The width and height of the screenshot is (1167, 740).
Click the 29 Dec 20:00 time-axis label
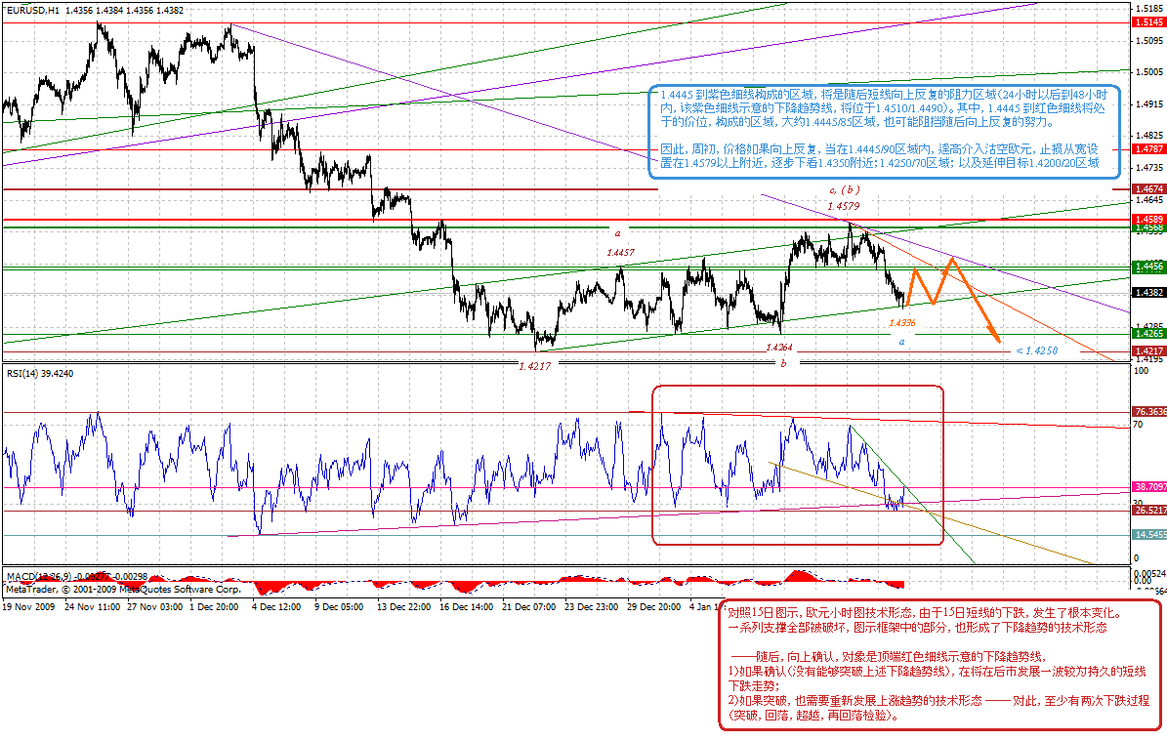point(653,607)
